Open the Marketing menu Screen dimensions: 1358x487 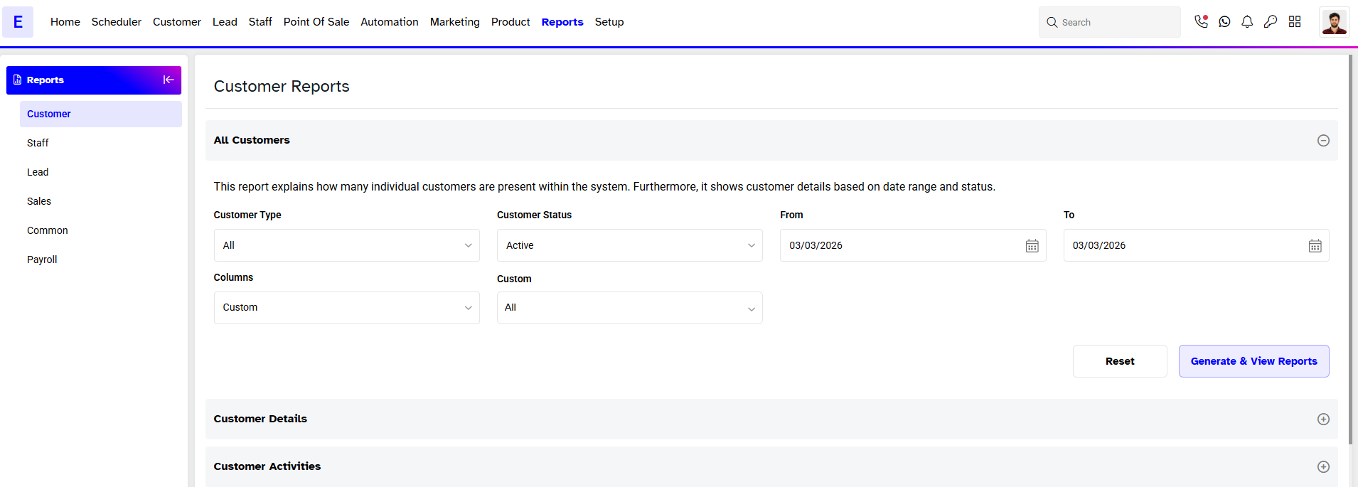pyautogui.click(x=455, y=22)
